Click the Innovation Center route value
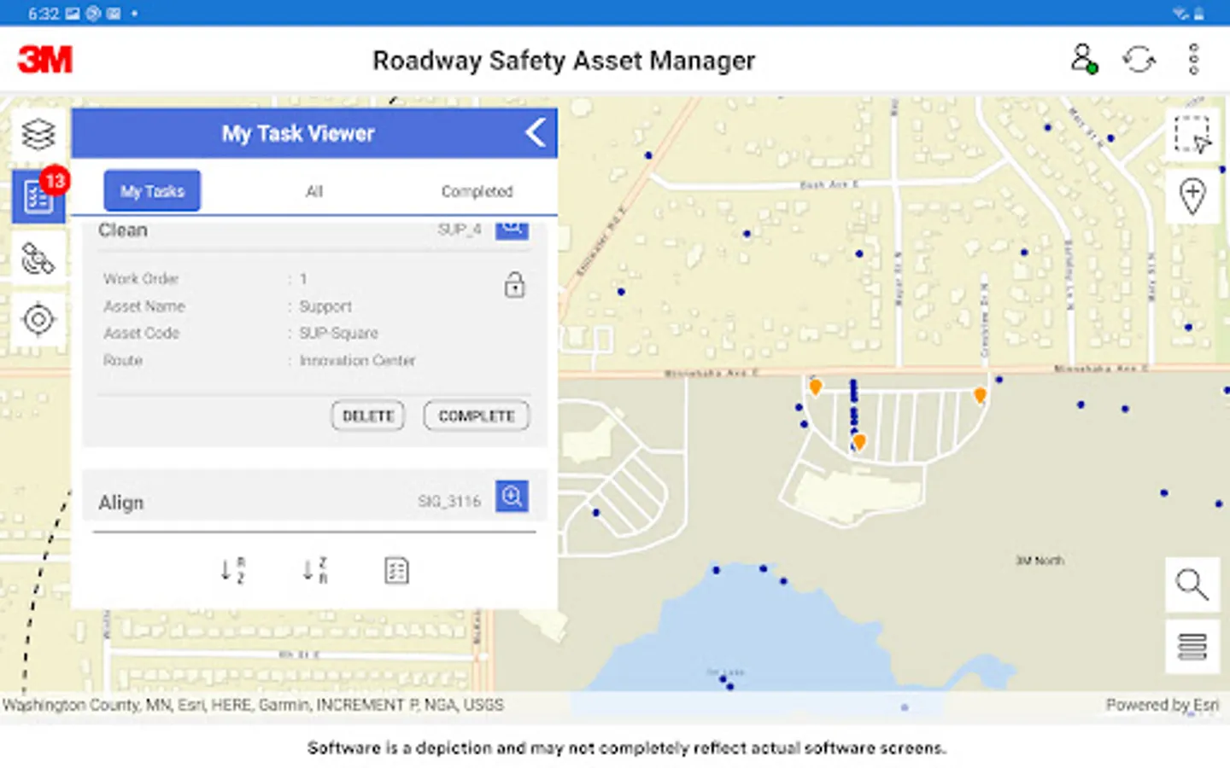 (357, 360)
